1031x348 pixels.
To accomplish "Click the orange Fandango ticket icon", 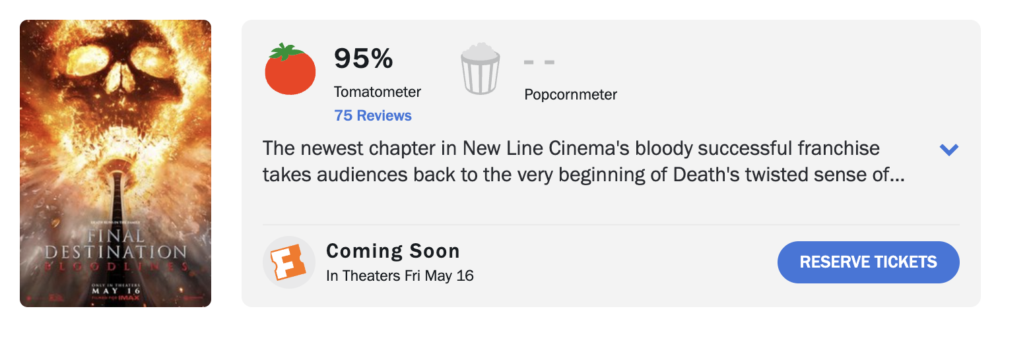I will [x=289, y=262].
